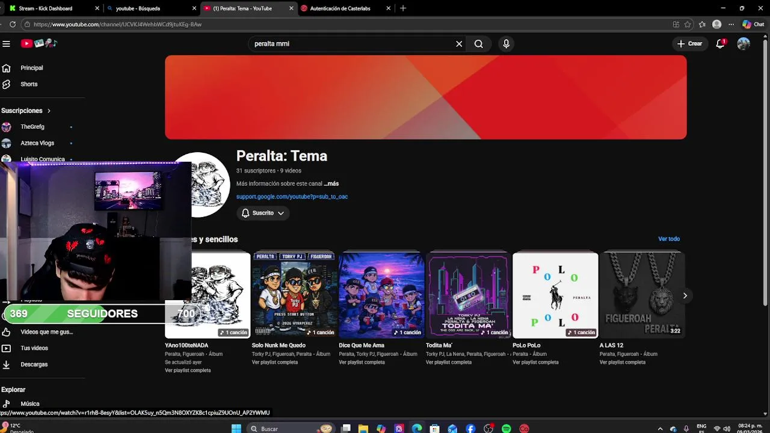Image resolution: width=770 pixels, height=433 pixels.
Task: Ver playlist completa under YAno100teNADA
Action: (188, 370)
